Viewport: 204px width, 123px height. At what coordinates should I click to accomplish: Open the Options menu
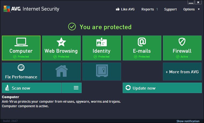(189, 9)
